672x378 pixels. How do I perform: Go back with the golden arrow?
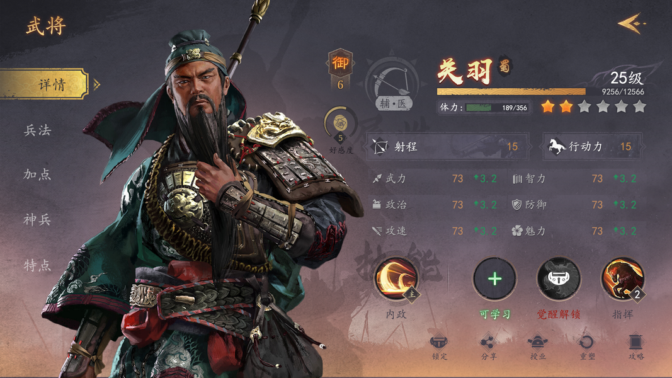632,23
